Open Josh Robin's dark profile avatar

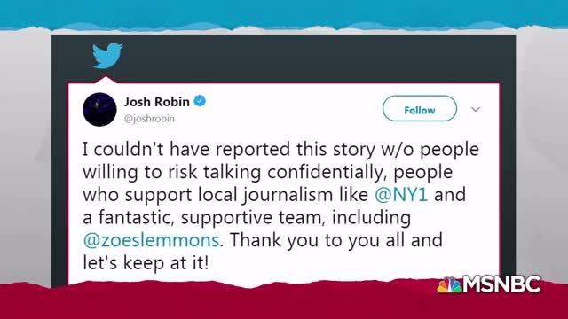[99, 109]
